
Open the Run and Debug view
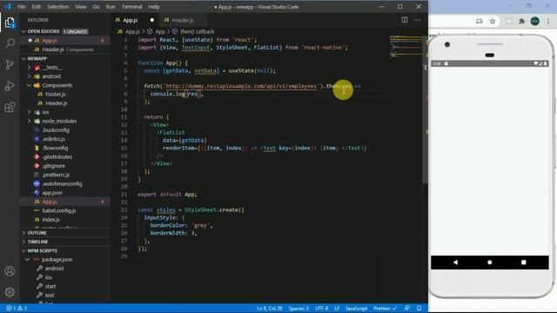(x=10, y=86)
